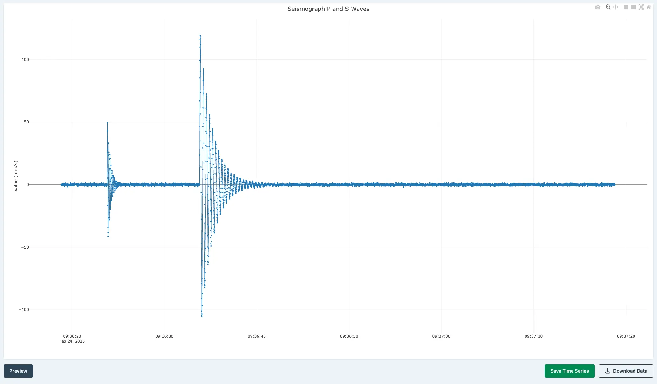The image size is (657, 384).
Task: Click the Feb 24, 2026 date label
Action: coord(72,341)
